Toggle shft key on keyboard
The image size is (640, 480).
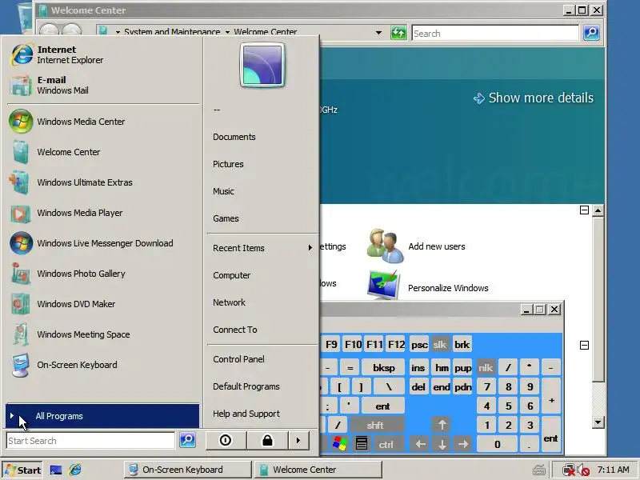coord(375,426)
